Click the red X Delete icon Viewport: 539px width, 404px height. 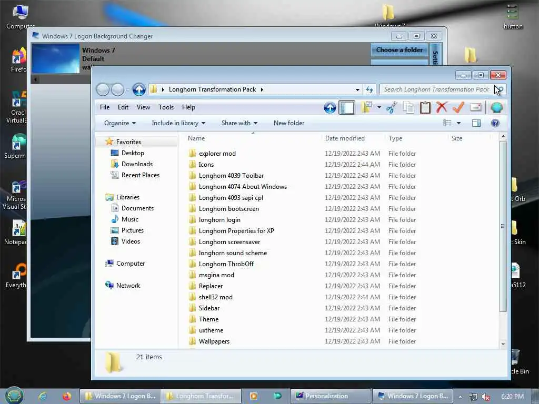click(442, 107)
